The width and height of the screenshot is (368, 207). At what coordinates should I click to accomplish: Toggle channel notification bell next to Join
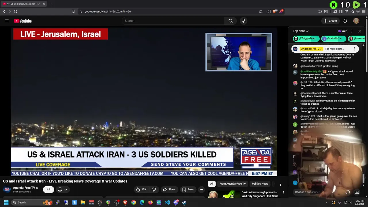pos(60,189)
